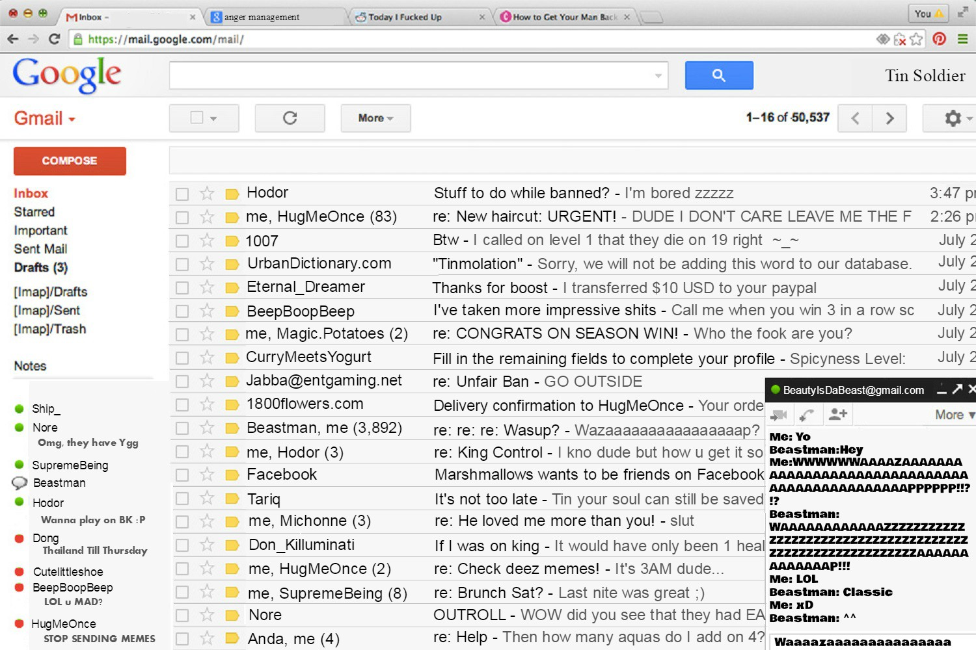Star the UrbanDictionary.com email
Screen dimensions: 976x650
coord(207,264)
